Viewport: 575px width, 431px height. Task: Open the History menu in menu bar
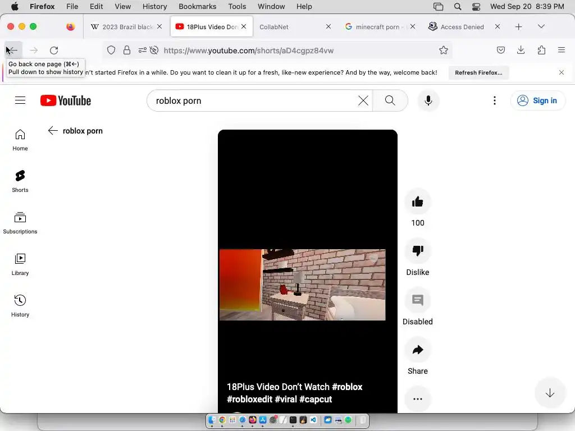click(154, 7)
